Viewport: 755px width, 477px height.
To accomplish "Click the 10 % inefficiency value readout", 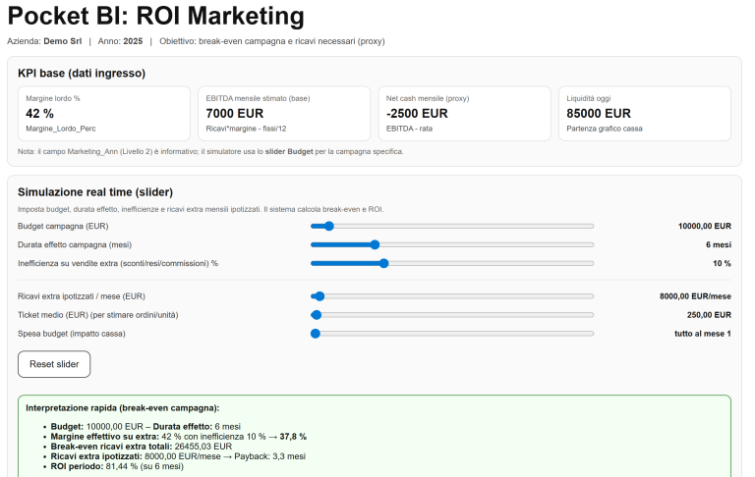I will click(721, 263).
